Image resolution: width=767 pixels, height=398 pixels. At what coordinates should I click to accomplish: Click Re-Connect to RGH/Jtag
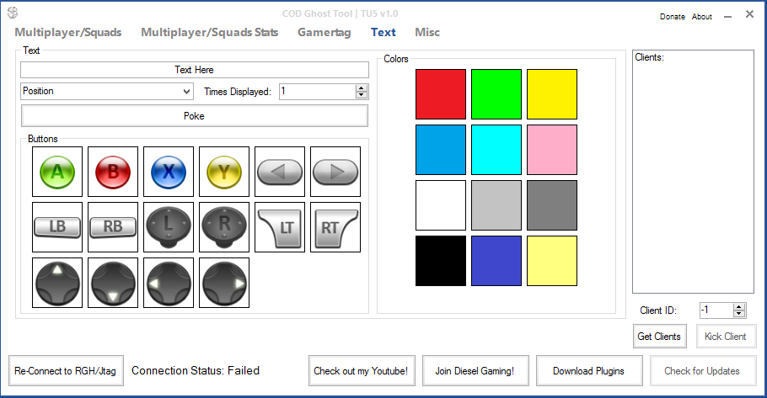65,370
